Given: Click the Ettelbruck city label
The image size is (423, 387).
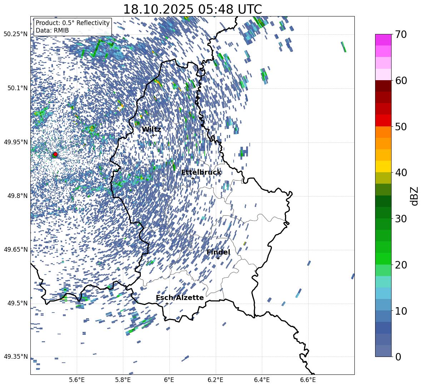Looking at the screenshot, I should pyautogui.click(x=201, y=173).
